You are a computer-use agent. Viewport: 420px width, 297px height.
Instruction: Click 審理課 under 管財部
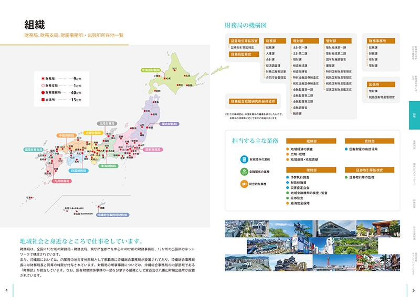(x=330, y=66)
